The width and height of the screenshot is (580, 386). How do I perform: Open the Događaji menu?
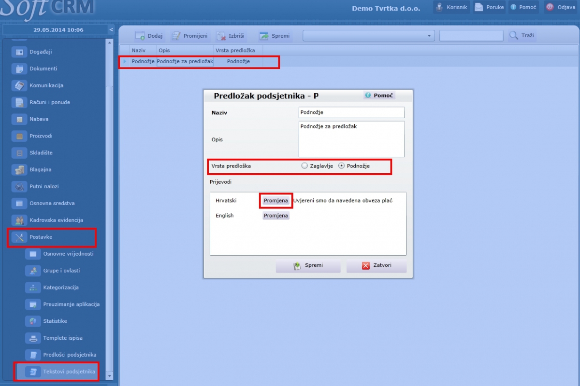click(x=41, y=52)
